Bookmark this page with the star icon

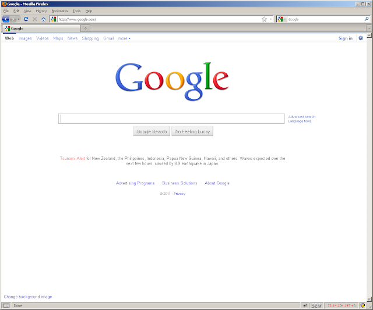click(264, 19)
